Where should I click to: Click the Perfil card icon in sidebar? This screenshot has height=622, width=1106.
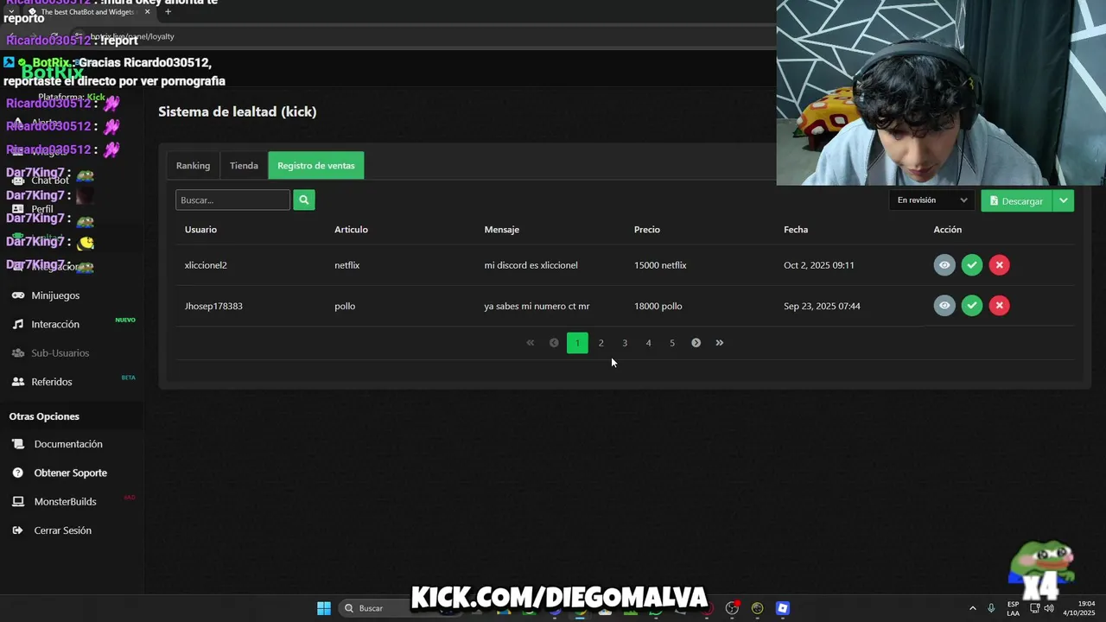click(x=17, y=209)
